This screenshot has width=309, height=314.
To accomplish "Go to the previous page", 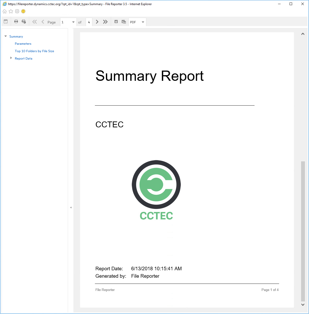I will pos(43,22).
